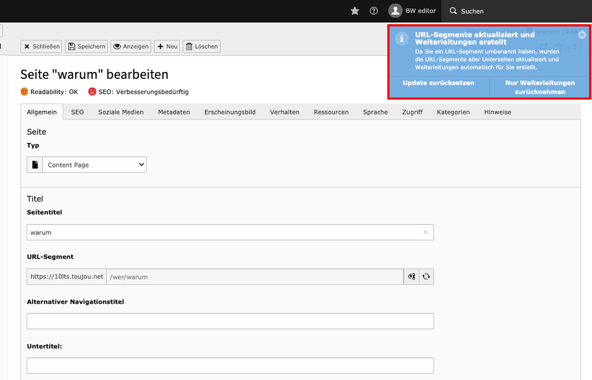Click Nur Weiterleitungen zurücknehmen

point(540,87)
